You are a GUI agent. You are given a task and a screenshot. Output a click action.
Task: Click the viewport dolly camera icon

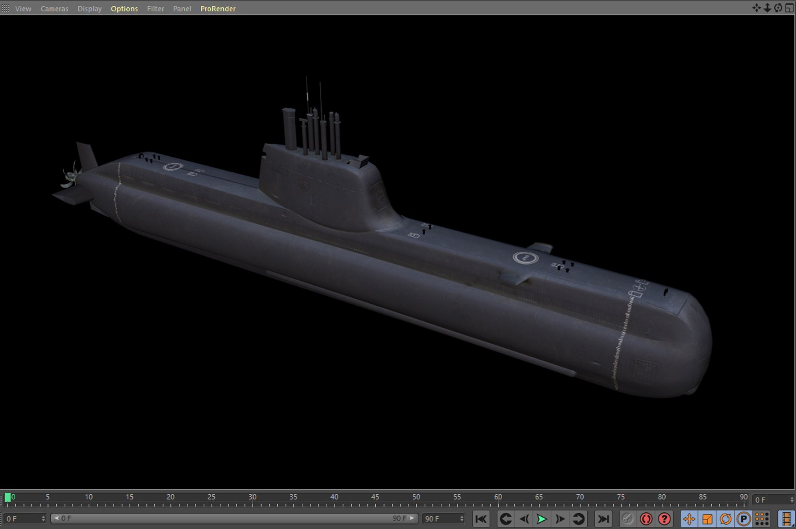pyautogui.click(x=768, y=8)
